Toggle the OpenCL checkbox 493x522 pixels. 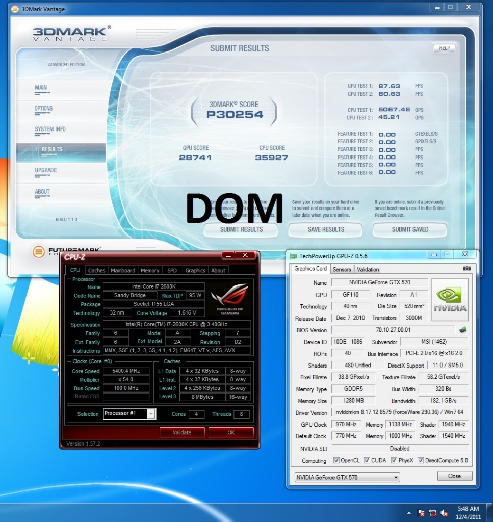tap(336, 461)
